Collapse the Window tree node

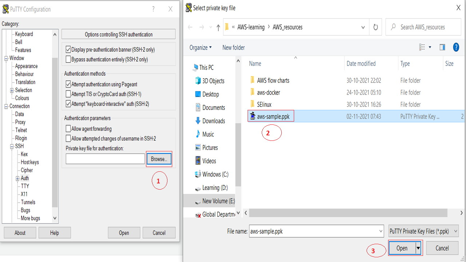[6, 58]
